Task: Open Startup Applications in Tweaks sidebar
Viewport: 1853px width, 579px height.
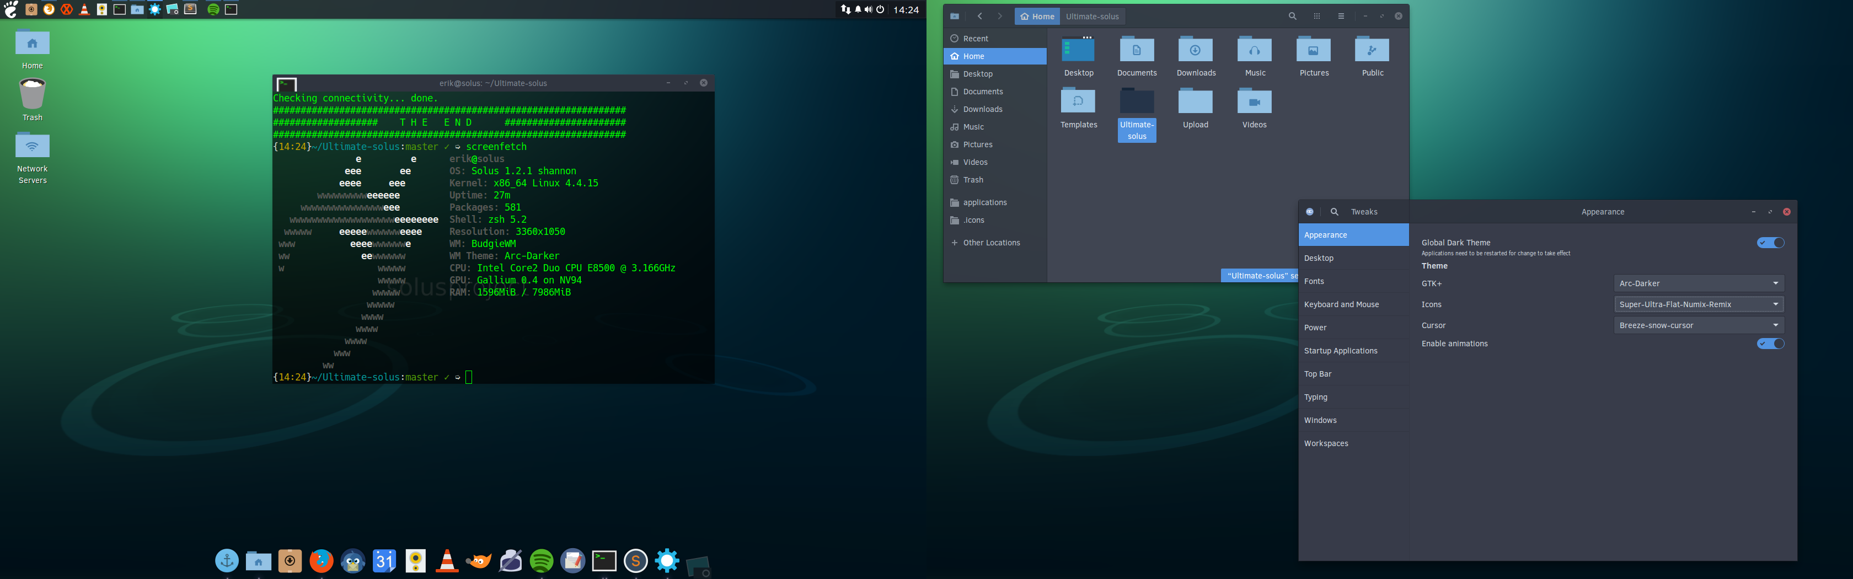Action: [x=1354, y=351]
